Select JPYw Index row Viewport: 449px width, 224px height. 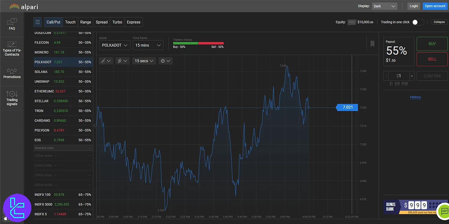[x=63, y=175]
